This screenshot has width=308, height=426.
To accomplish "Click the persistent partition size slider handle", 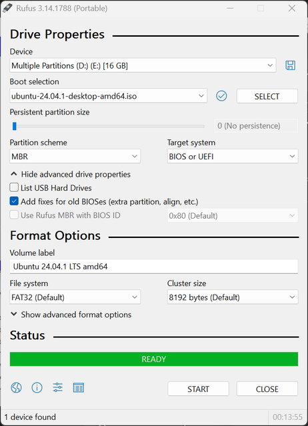I will tap(15, 126).
